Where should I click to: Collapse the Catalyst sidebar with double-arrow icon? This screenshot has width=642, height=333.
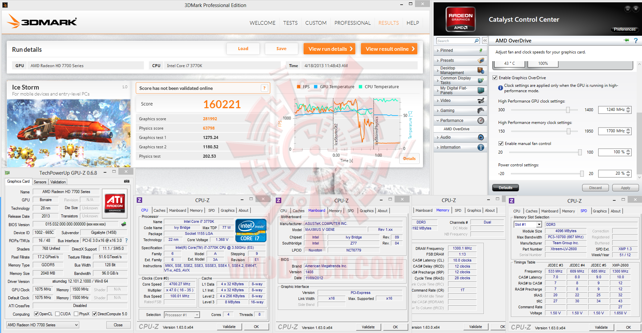click(x=485, y=41)
